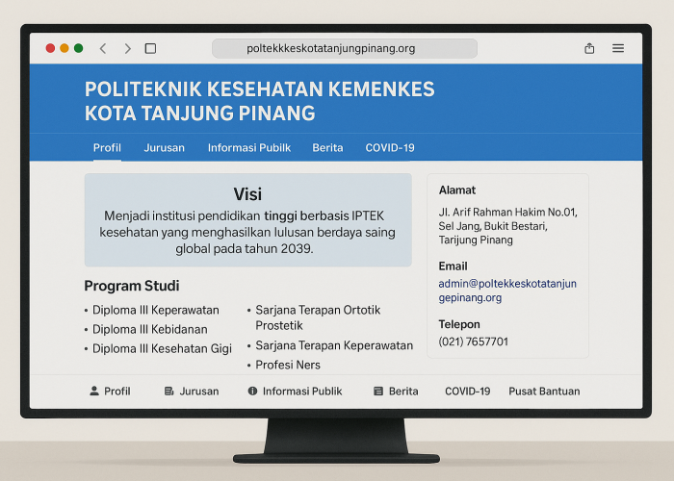The height and width of the screenshot is (481, 674).
Task: Click the person icon beside footer Profil
Action: click(x=94, y=391)
